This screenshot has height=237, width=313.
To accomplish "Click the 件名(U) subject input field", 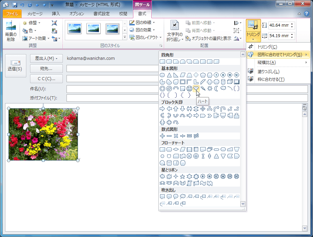I will coord(187,89).
